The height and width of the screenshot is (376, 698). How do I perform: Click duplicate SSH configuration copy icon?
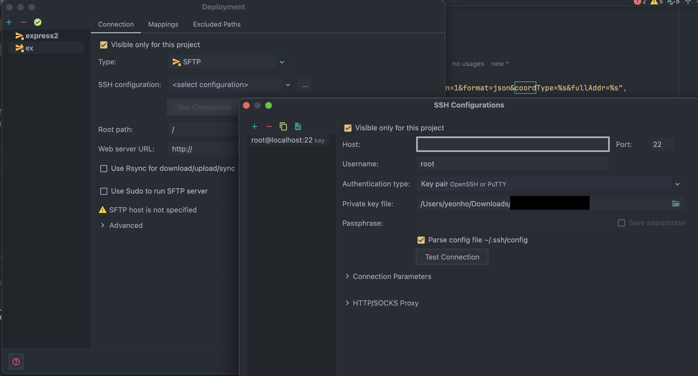pyautogui.click(x=283, y=127)
